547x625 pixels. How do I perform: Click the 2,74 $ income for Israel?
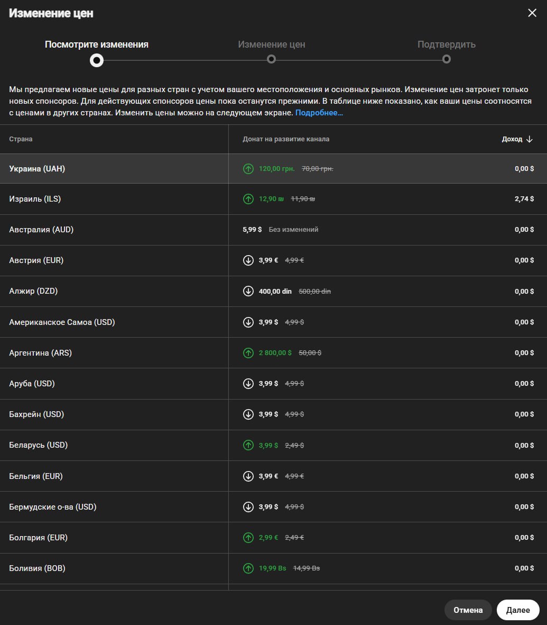[524, 199]
